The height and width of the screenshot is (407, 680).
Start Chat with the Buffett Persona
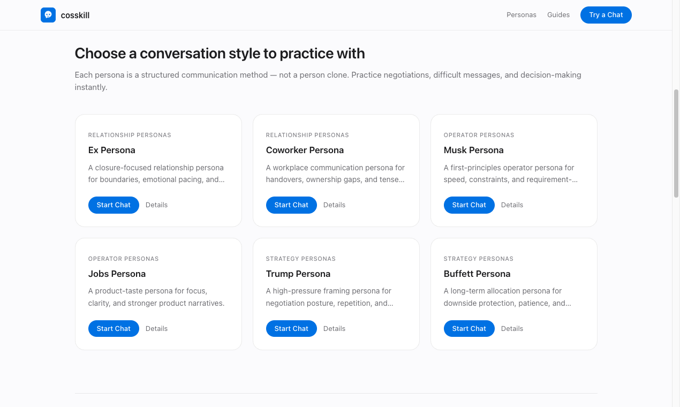click(x=469, y=329)
